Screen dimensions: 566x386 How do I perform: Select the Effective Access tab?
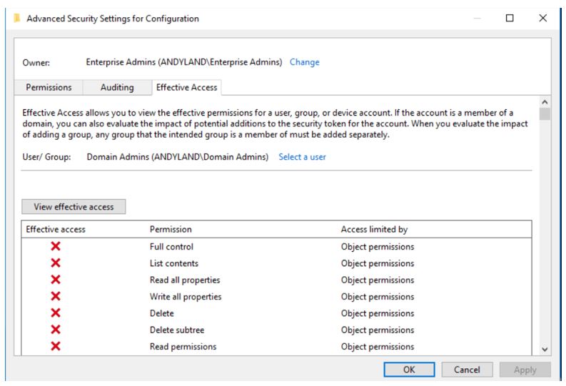click(186, 87)
